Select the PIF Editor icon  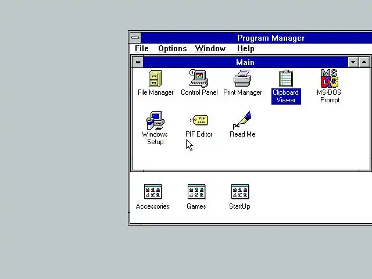[199, 120]
